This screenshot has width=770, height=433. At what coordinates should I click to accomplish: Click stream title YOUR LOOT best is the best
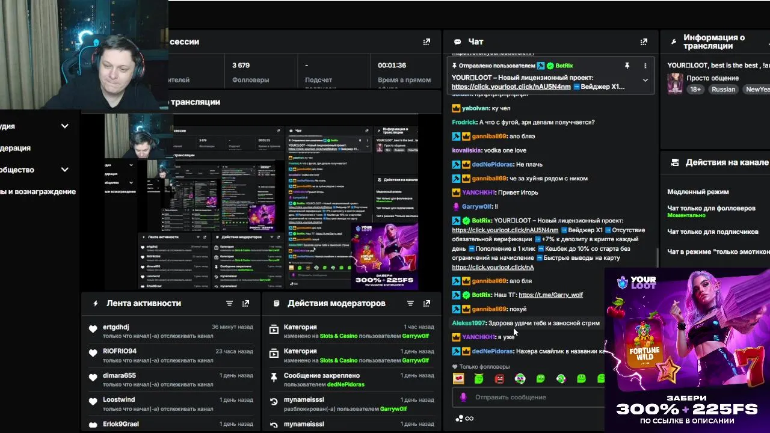click(x=718, y=65)
